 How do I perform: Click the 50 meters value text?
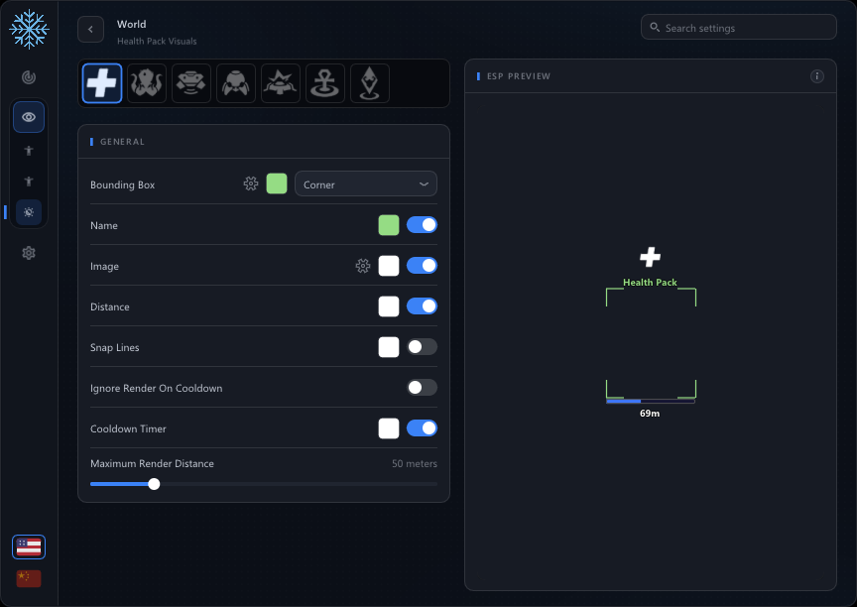tap(415, 464)
